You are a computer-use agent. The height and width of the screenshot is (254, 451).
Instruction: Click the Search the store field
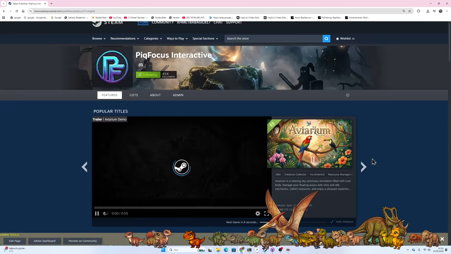(x=274, y=39)
